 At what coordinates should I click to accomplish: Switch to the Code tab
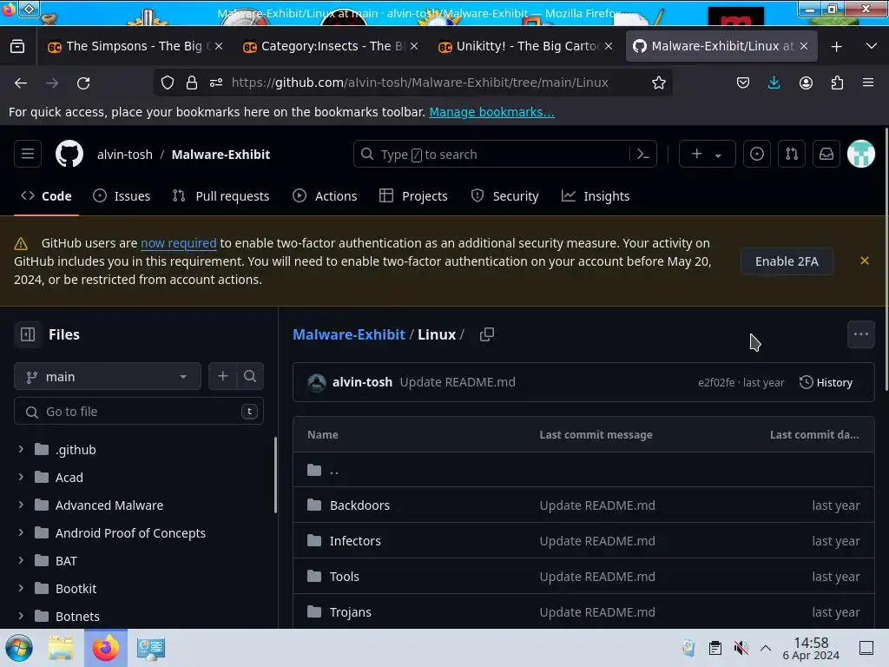[x=47, y=196]
